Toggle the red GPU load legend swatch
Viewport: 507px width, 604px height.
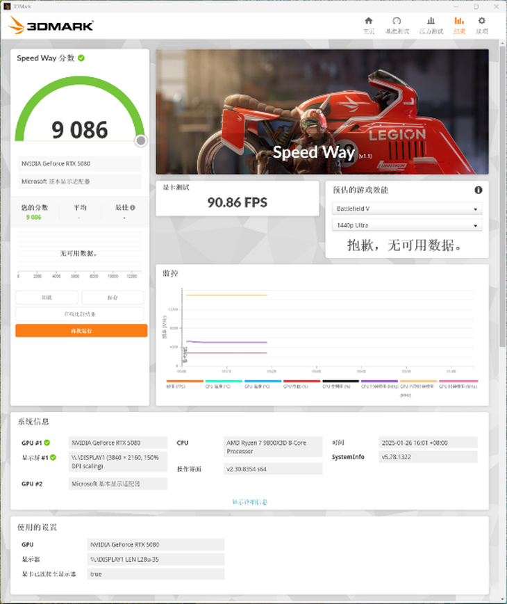click(302, 382)
